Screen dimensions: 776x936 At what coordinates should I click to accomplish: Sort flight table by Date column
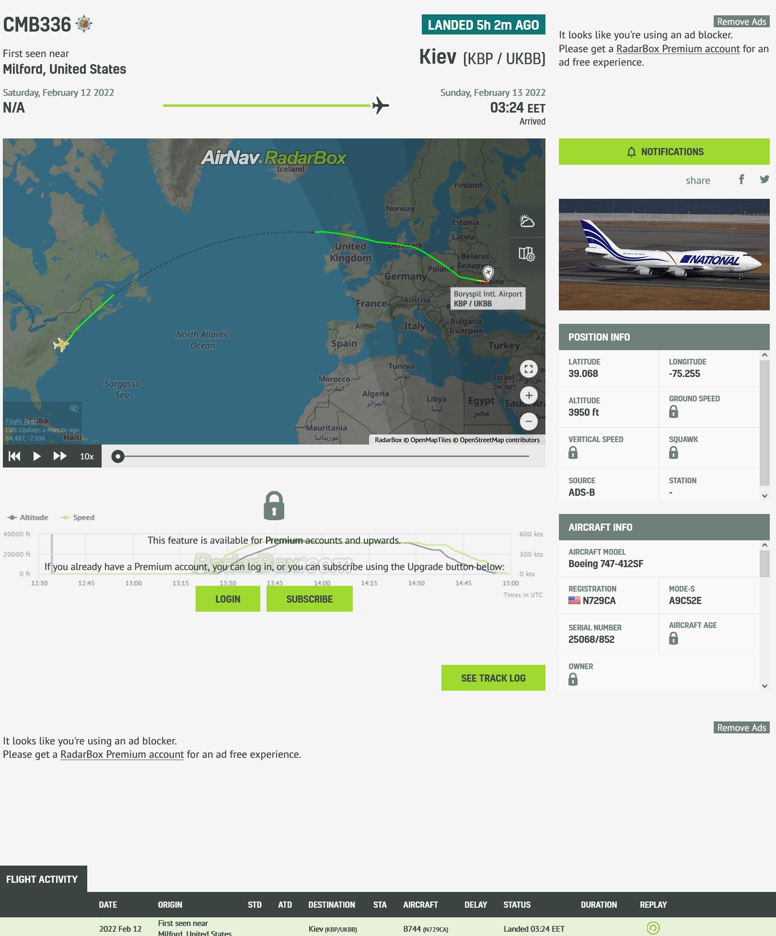click(x=108, y=905)
